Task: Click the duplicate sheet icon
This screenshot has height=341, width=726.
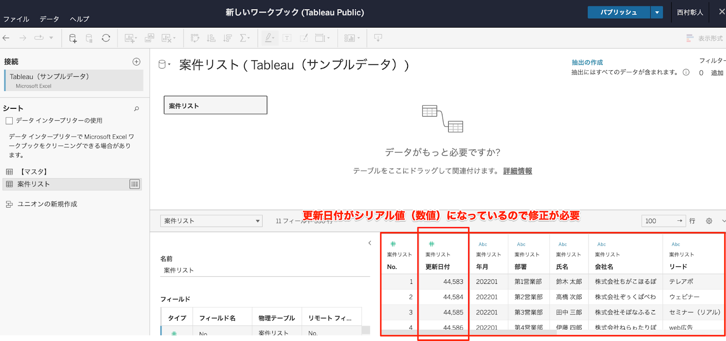Action: [x=149, y=38]
